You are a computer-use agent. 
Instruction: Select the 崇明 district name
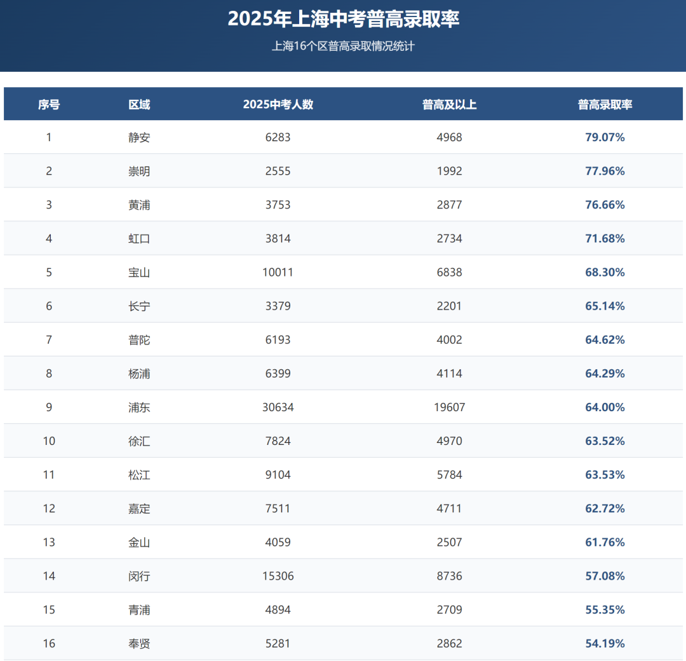[139, 171]
